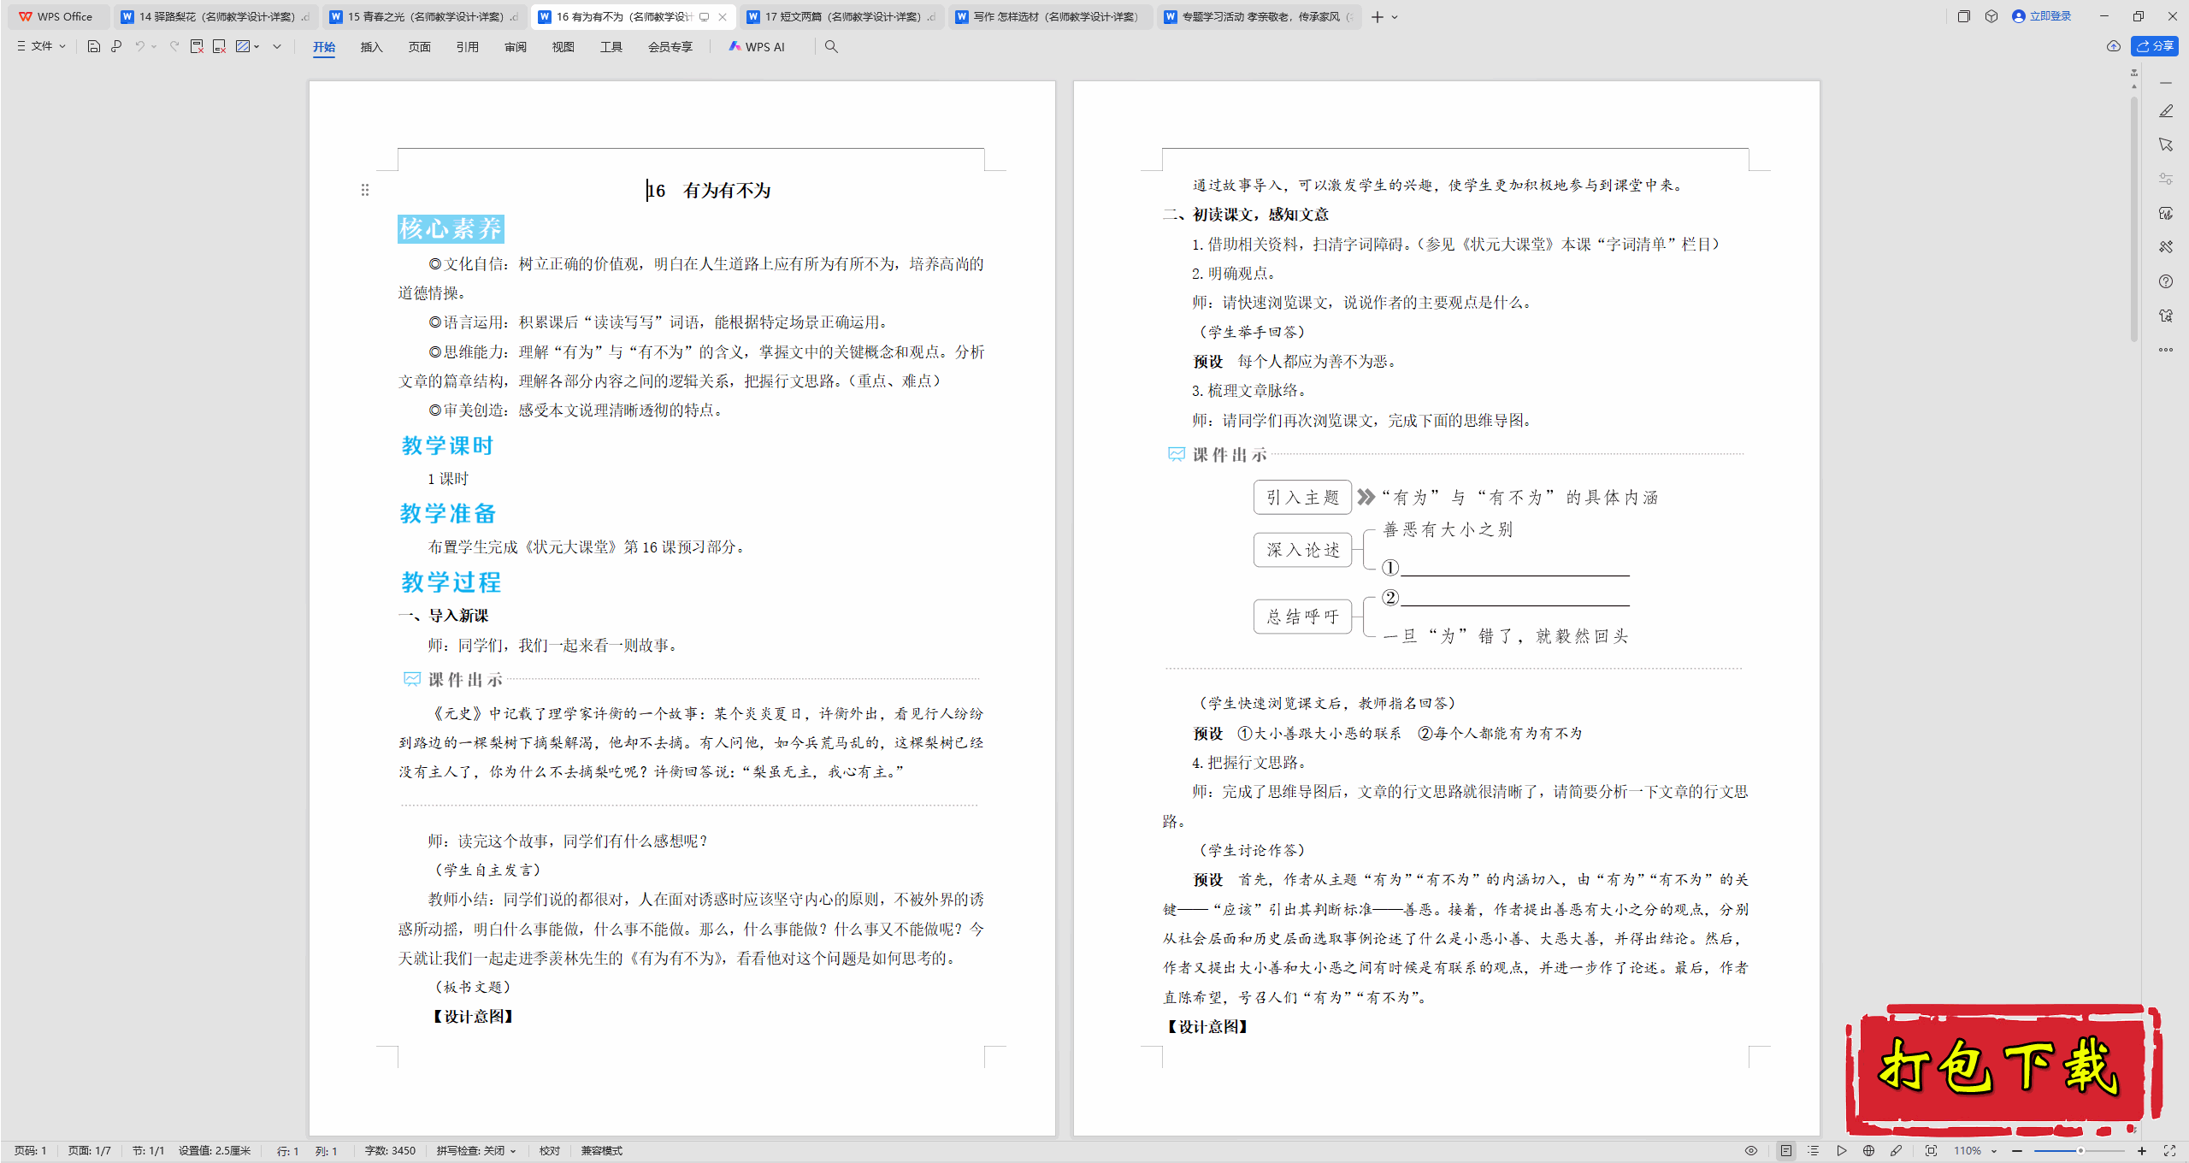Collapse the right sidebar using the dash icon
The width and height of the screenshot is (2189, 1163).
pos(2165,83)
